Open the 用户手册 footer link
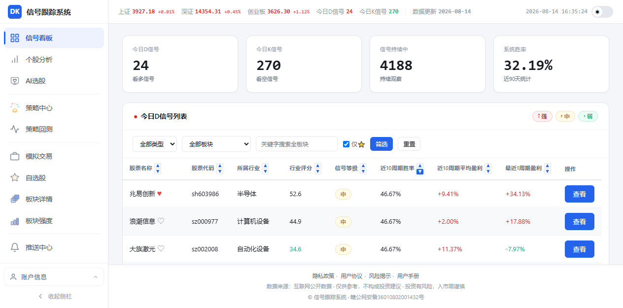The image size is (623, 308). coord(408,276)
